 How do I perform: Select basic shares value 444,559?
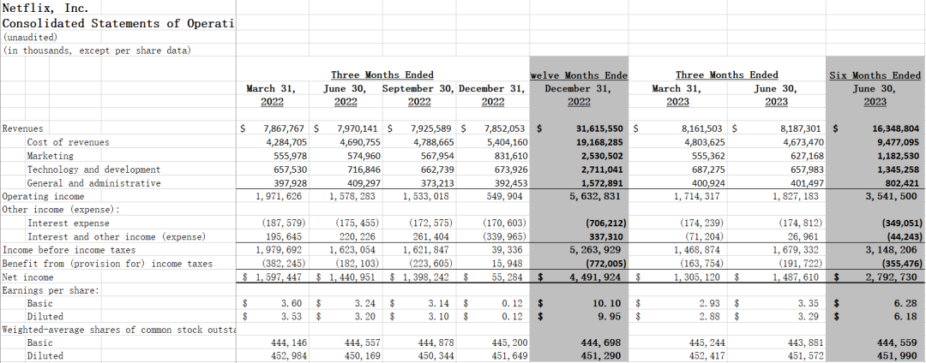(x=897, y=342)
